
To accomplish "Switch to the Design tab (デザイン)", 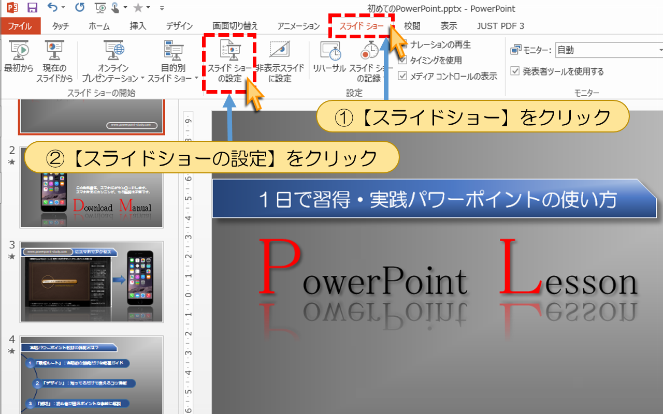I will click(x=179, y=26).
